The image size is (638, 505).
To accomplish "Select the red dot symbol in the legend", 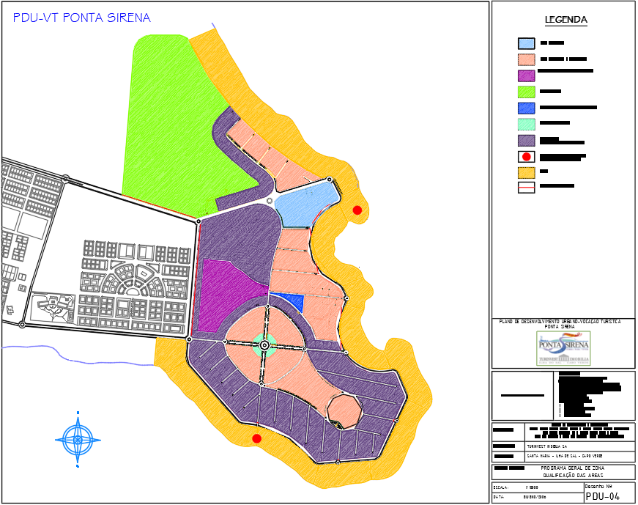I will (526, 157).
